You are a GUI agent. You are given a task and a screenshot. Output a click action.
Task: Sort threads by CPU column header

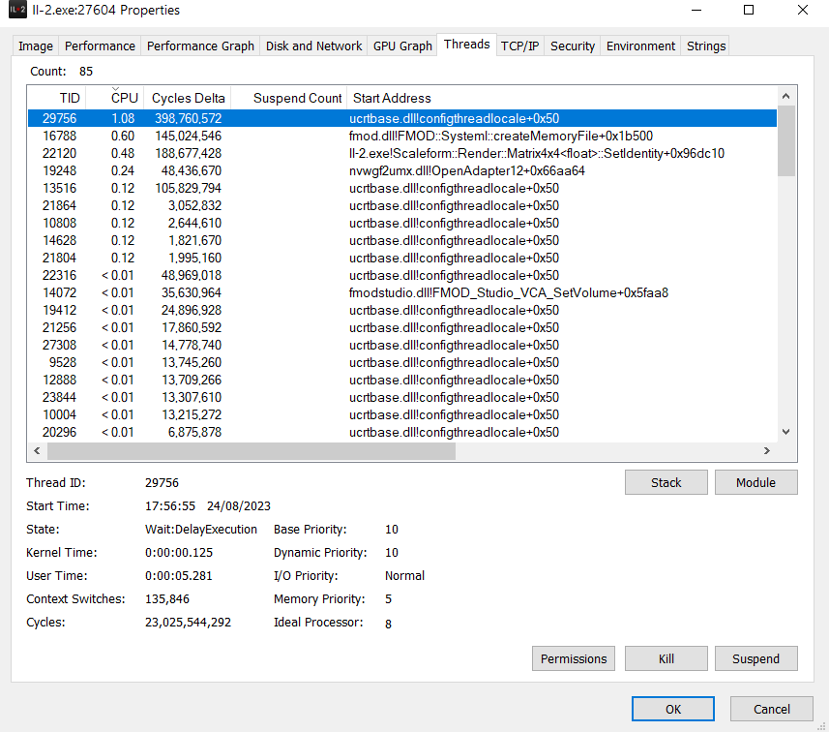(124, 98)
